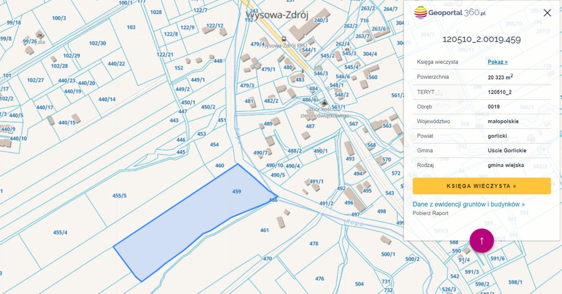Select parcel 489 on the map

point(268,124)
